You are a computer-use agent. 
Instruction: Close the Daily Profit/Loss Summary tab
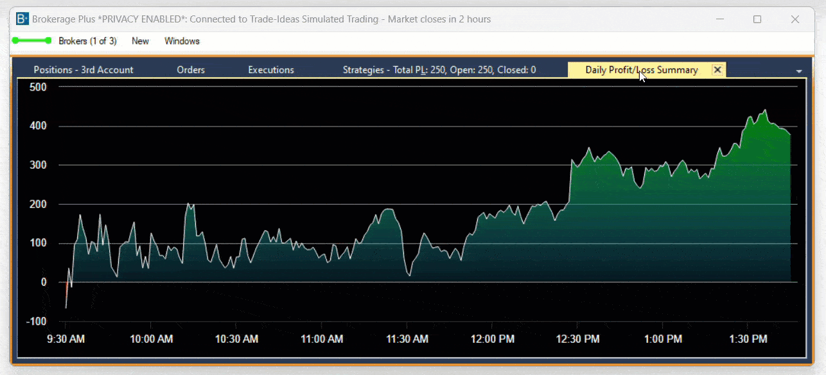(x=717, y=70)
